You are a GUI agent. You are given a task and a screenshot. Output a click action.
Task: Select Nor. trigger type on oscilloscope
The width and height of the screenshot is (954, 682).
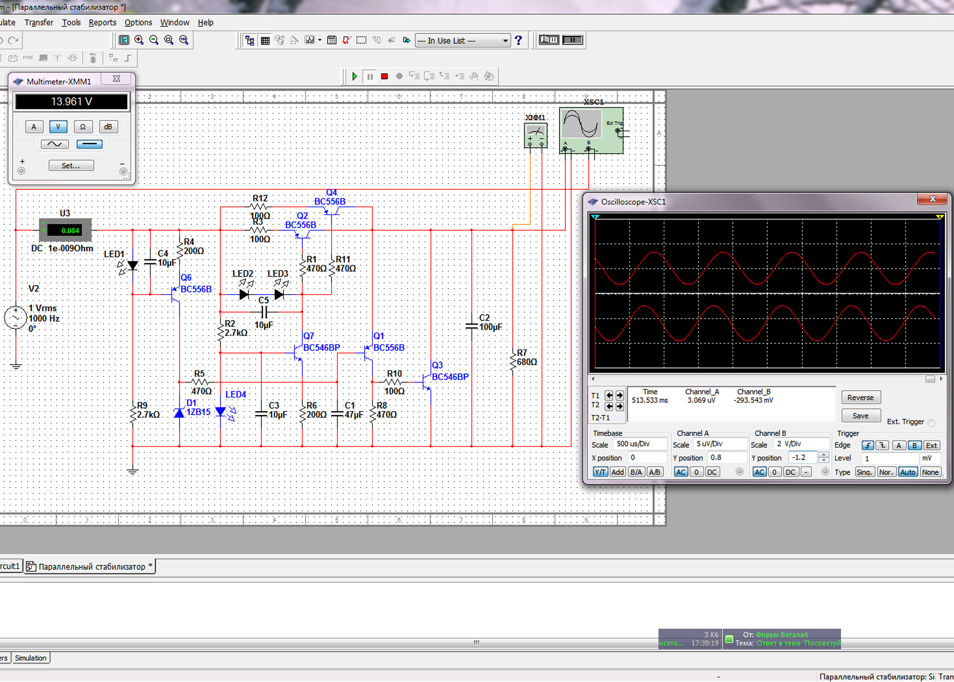click(x=886, y=472)
